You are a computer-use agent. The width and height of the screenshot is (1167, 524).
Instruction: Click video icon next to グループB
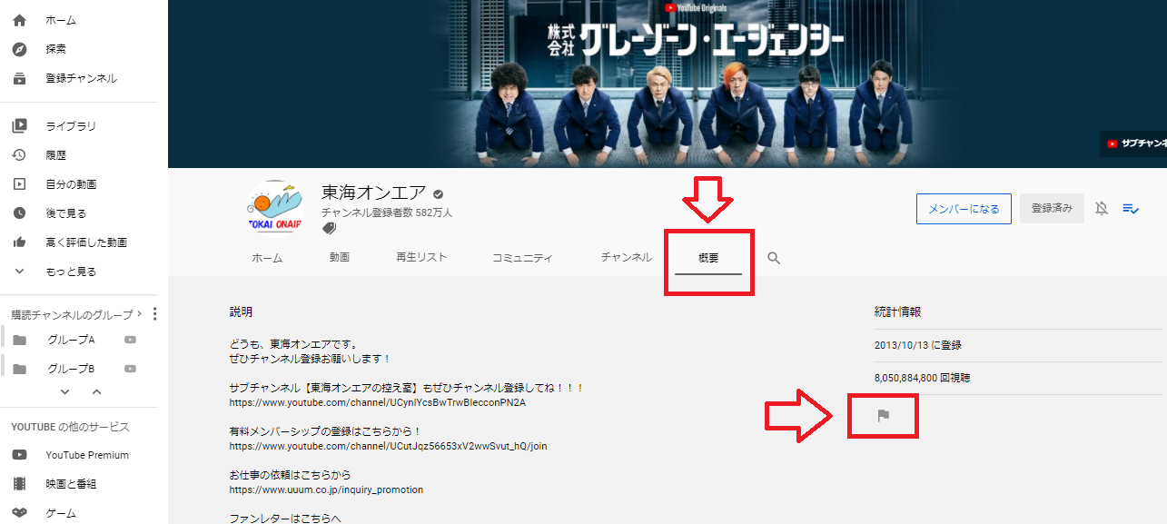click(x=131, y=369)
